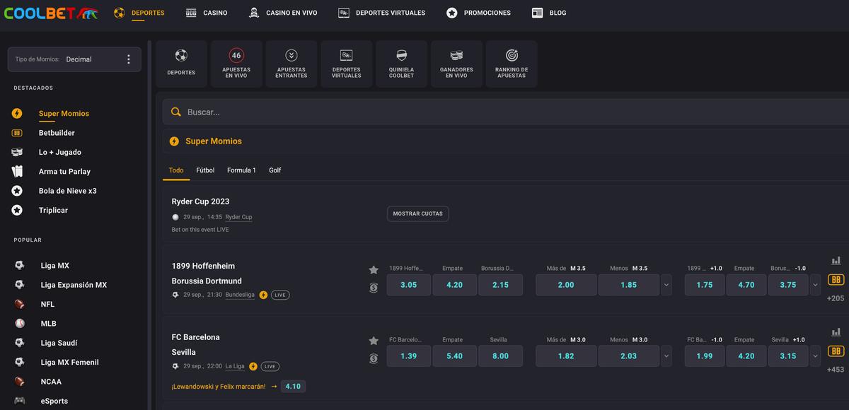
Task: Open the Deportes Virtuales shortcut tile
Action: click(x=347, y=64)
